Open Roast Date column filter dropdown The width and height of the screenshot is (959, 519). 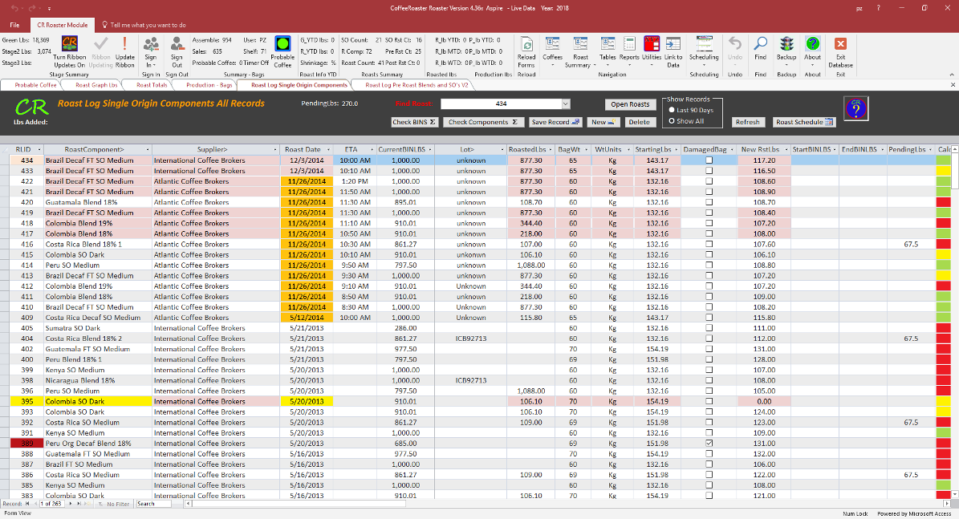[328, 150]
